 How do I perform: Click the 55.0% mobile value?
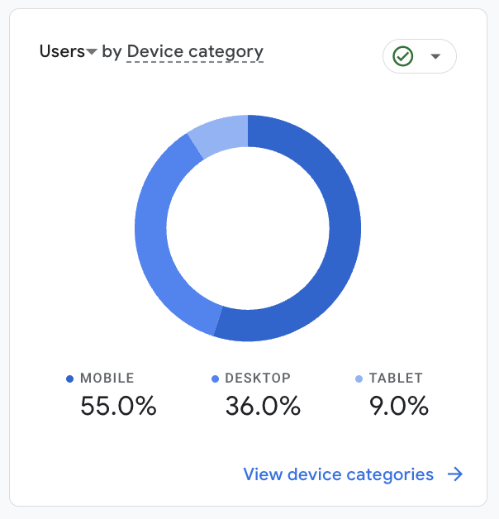118,406
